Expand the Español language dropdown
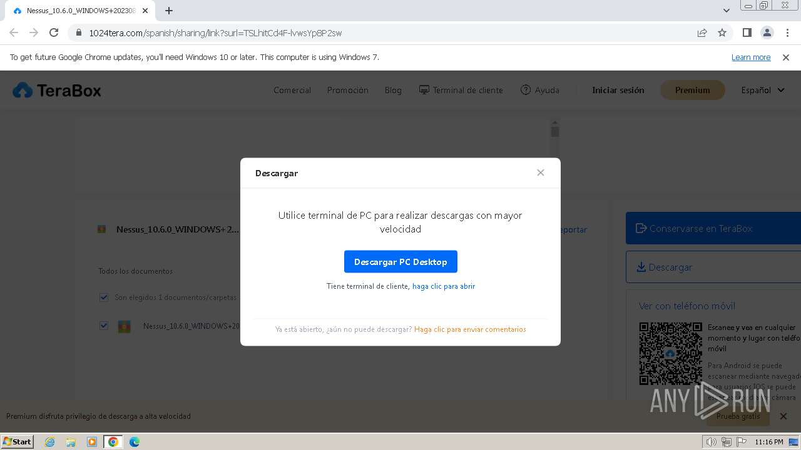Viewport: 801px width, 450px height. tap(763, 90)
